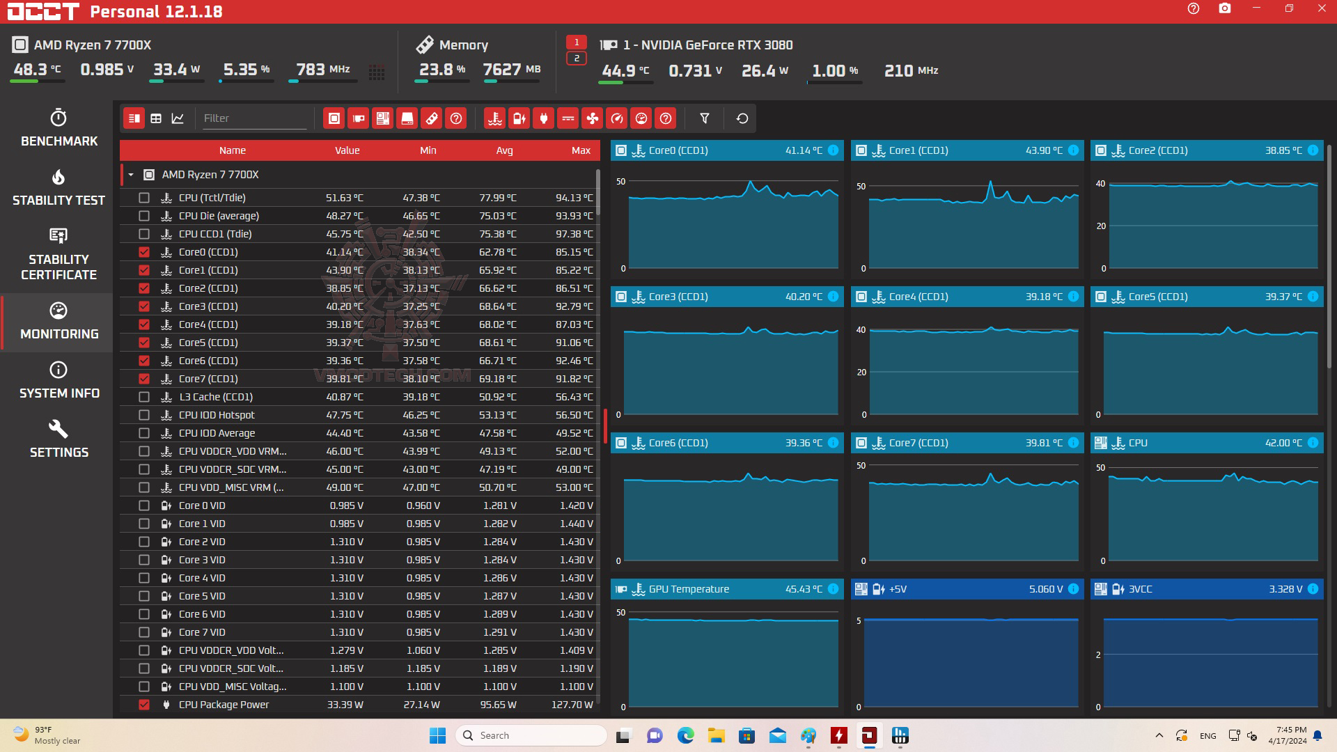The image size is (1337, 752).
Task: Collapse the AMD Ryzen 7 7700X group
Action: click(131, 175)
